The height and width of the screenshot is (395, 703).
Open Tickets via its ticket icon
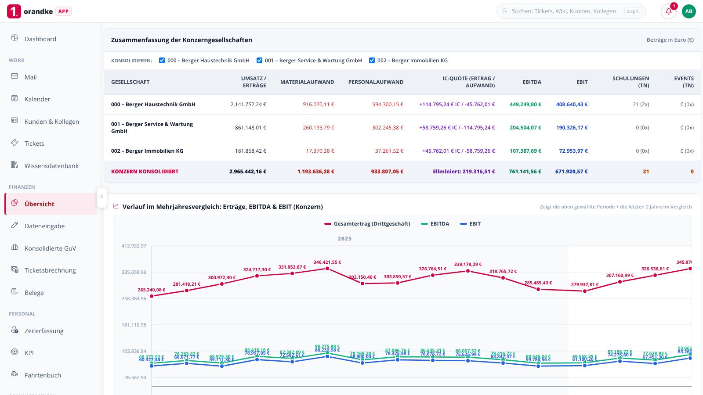[x=14, y=143]
